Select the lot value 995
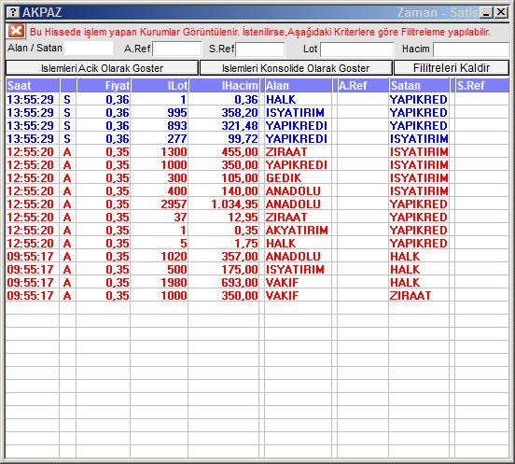Image resolution: width=515 pixels, height=464 pixels. click(177, 113)
